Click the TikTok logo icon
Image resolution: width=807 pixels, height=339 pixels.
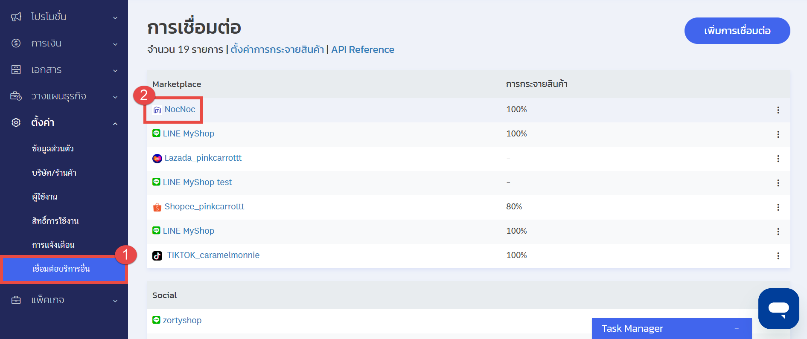(157, 255)
